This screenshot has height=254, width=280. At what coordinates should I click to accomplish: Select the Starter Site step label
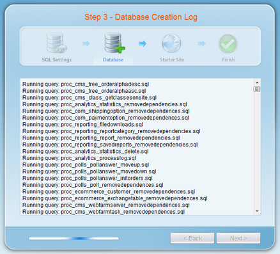[x=172, y=60]
